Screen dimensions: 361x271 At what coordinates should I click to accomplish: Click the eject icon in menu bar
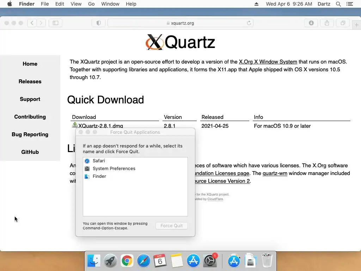[256, 4]
